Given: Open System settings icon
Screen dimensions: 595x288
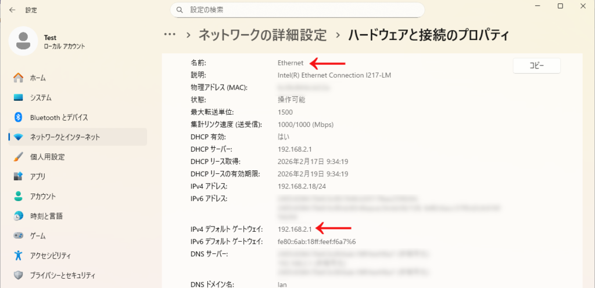Looking at the screenshot, I should click(x=18, y=97).
